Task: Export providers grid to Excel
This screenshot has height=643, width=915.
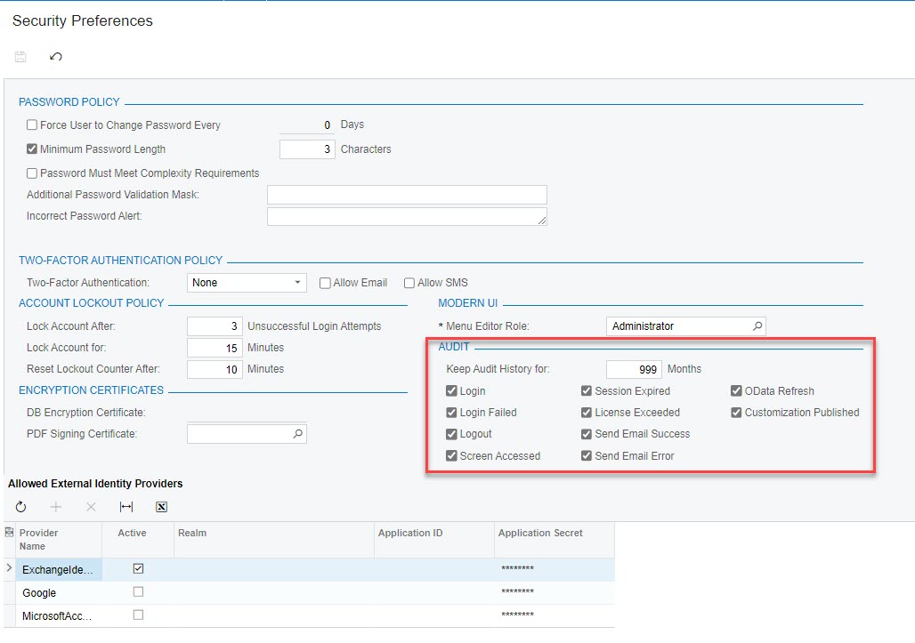Action: [162, 507]
